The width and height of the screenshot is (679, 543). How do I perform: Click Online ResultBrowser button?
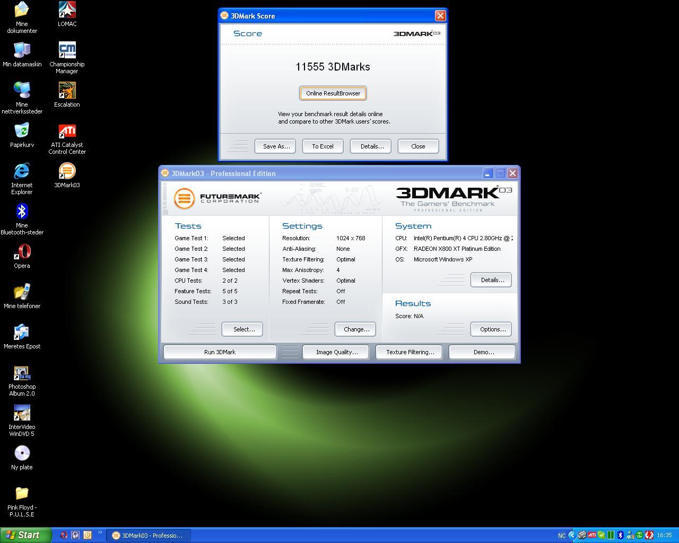point(333,93)
